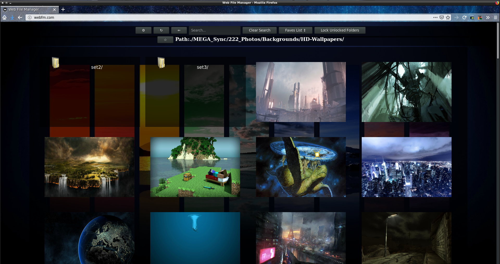The height and width of the screenshot is (264, 500).
Task: Open dark teal abstract machine thumbnail
Action: 407,92
